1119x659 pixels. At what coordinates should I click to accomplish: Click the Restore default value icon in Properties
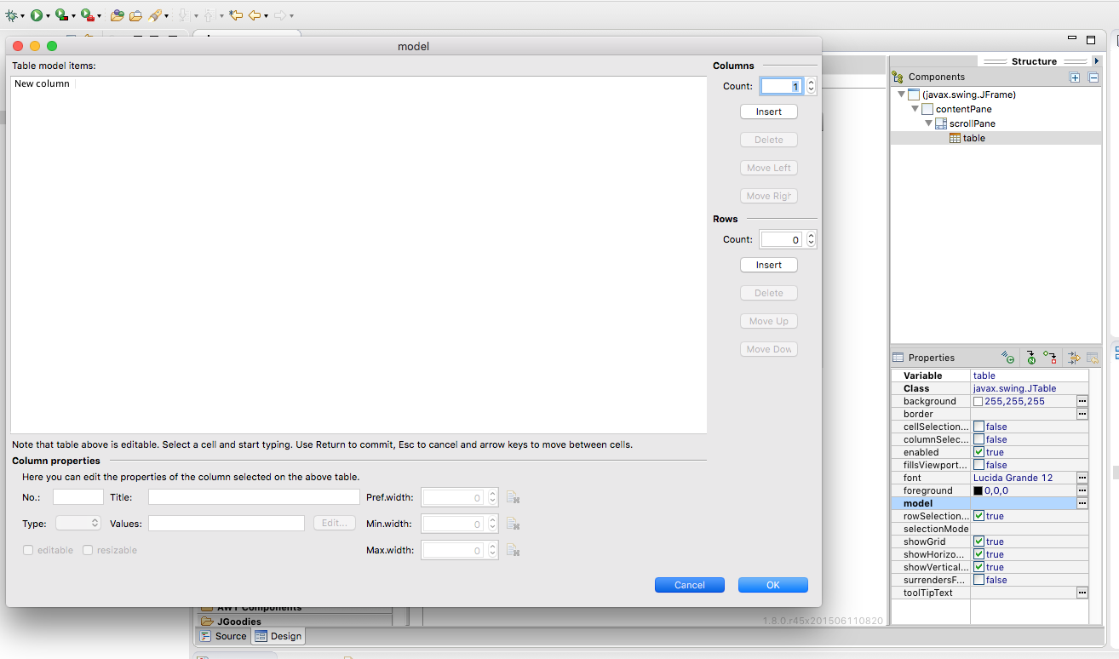pyautogui.click(x=1093, y=358)
